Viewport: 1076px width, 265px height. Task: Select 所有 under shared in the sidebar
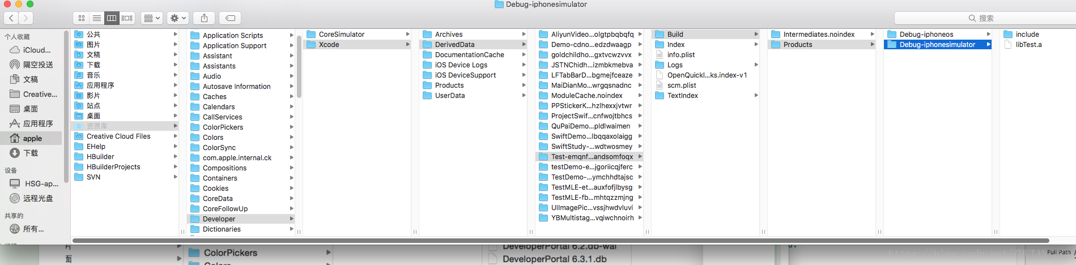(32, 229)
